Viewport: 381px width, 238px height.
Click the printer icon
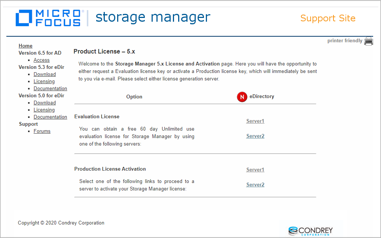pyautogui.click(x=369, y=41)
